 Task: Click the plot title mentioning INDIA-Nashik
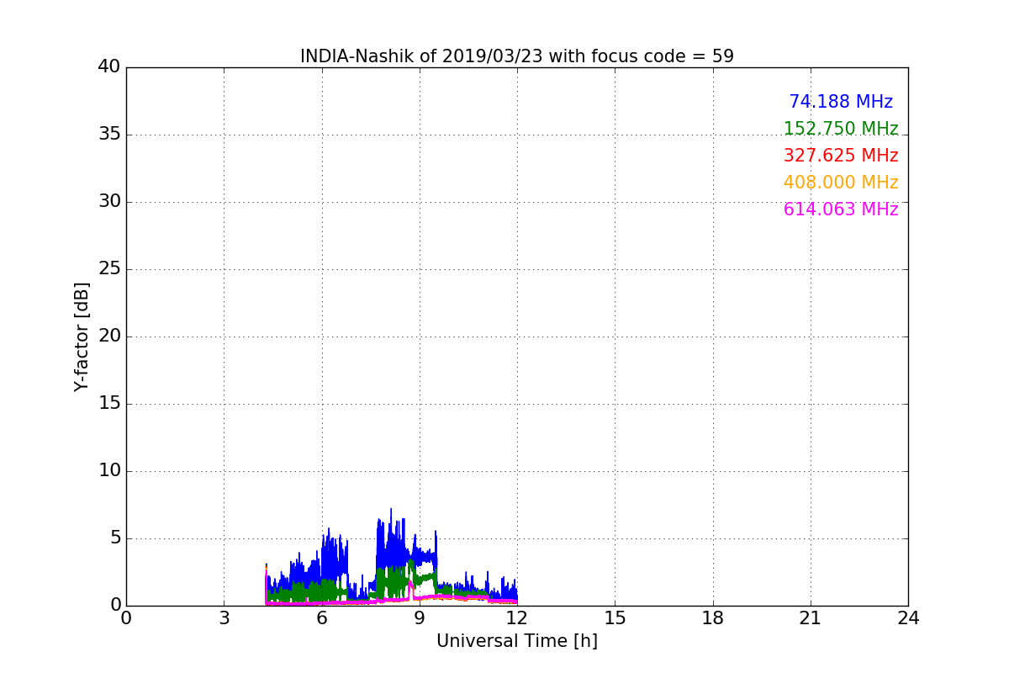(516, 56)
